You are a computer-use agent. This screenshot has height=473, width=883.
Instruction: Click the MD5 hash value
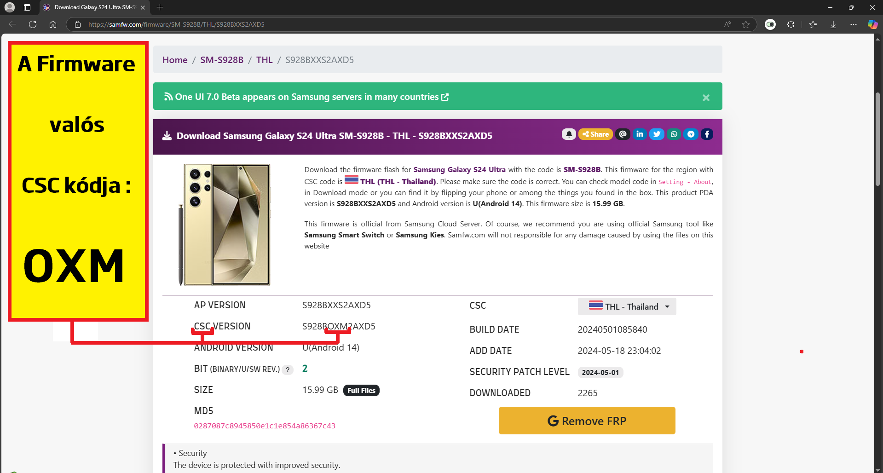265,426
